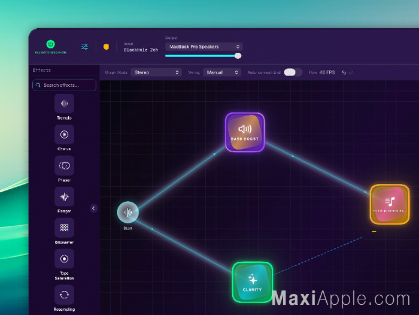Click the green power button

coord(50,44)
